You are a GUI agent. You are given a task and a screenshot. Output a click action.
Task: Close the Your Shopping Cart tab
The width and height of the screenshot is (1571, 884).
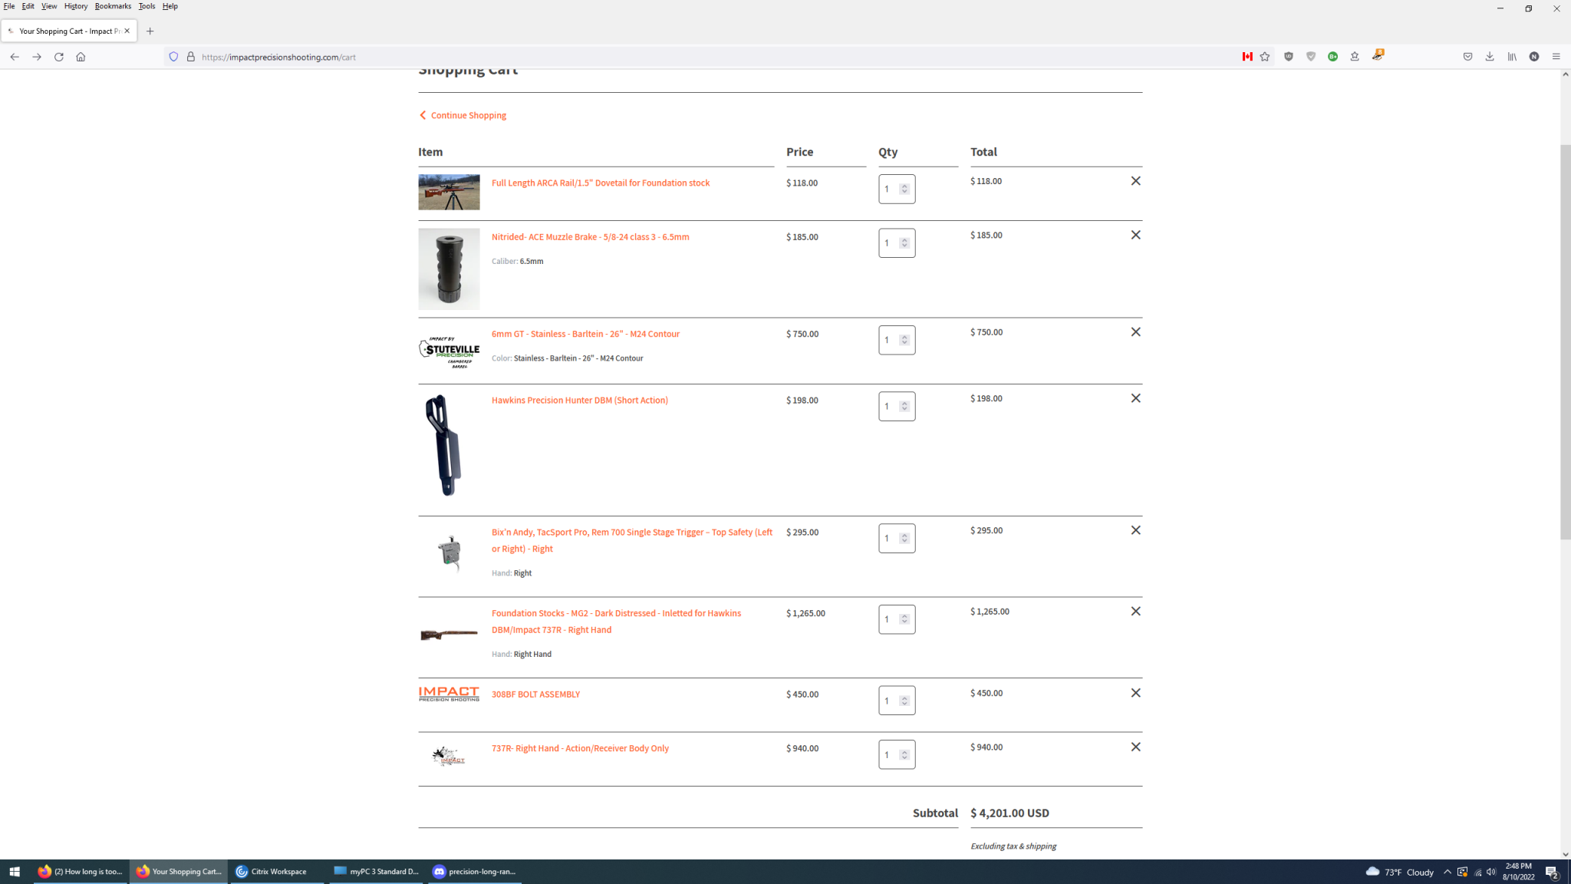[x=127, y=31]
